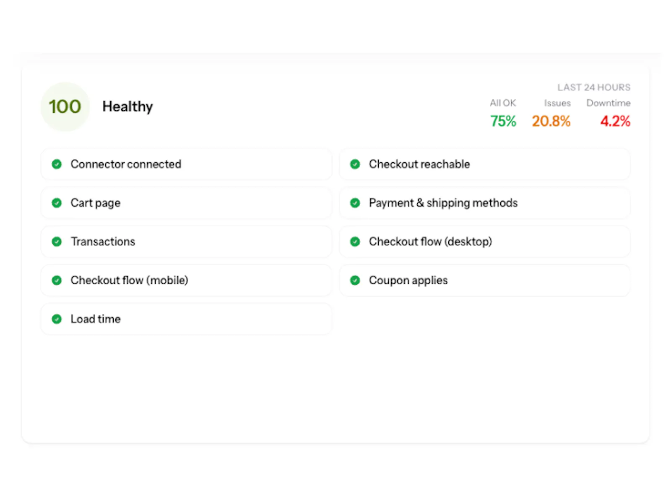Click the Healthy status heading
Viewport: 671px width, 503px height.
tap(127, 107)
